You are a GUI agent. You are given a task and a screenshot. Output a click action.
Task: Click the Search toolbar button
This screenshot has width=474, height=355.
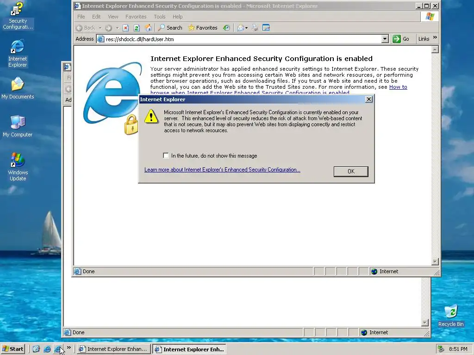point(170,28)
